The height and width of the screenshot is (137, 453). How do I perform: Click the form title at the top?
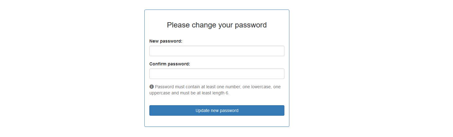[x=217, y=25]
